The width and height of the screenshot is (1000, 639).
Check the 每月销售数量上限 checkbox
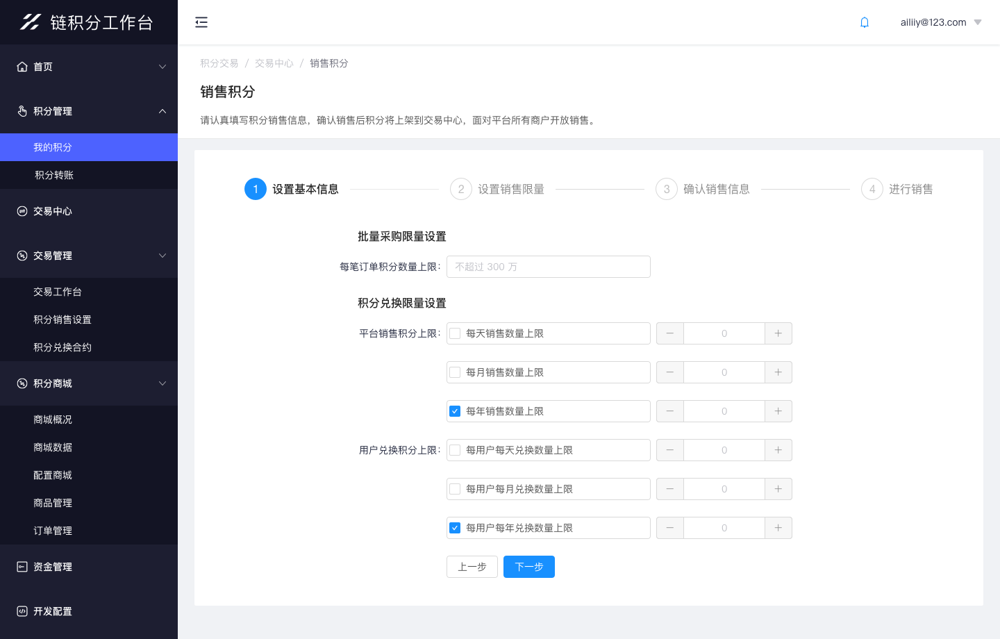click(x=455, y=372)
